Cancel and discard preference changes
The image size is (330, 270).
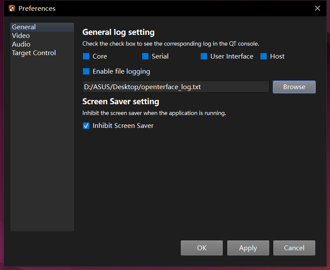(294, 248)
